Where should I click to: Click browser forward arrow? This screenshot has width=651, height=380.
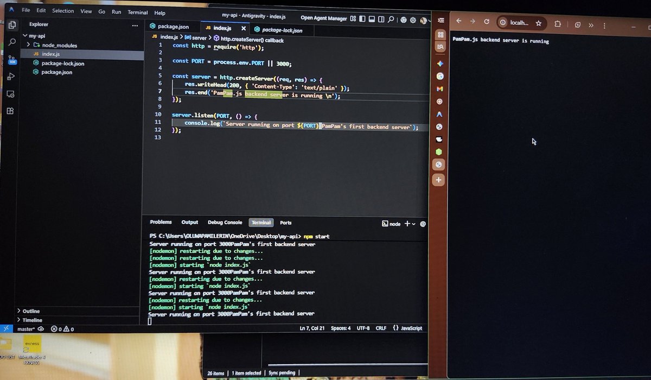[473, 22]
